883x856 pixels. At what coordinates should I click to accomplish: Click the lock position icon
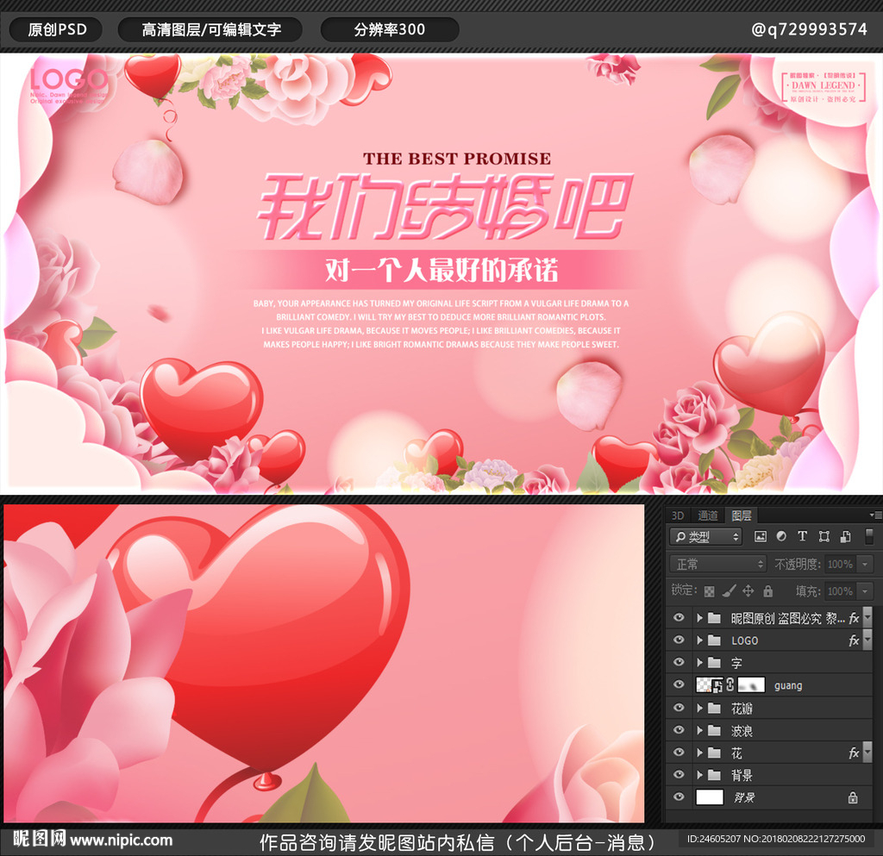point(748,590)
